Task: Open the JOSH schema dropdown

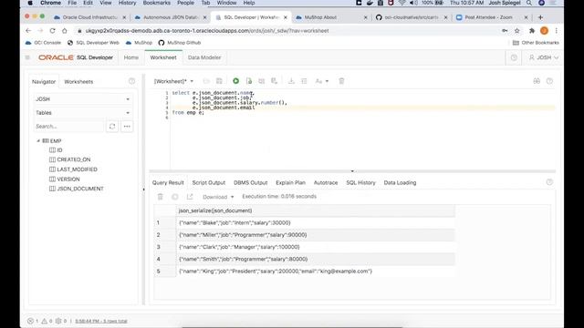Action: pyautogui.click(x=83, y=99)
